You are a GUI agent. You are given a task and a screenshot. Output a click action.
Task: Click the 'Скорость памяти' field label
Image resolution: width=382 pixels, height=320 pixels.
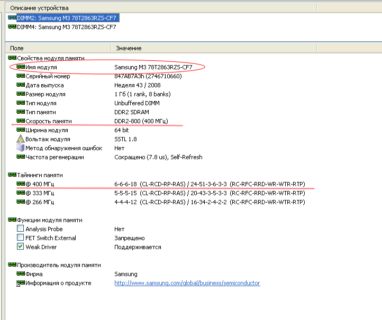click(x=49, y=121)
